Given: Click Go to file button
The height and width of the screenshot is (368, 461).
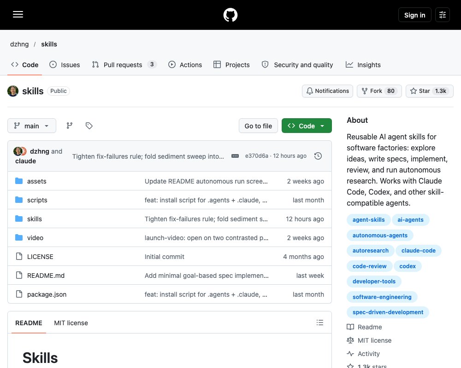Looking at the screenshot, I should click(258, 126).
